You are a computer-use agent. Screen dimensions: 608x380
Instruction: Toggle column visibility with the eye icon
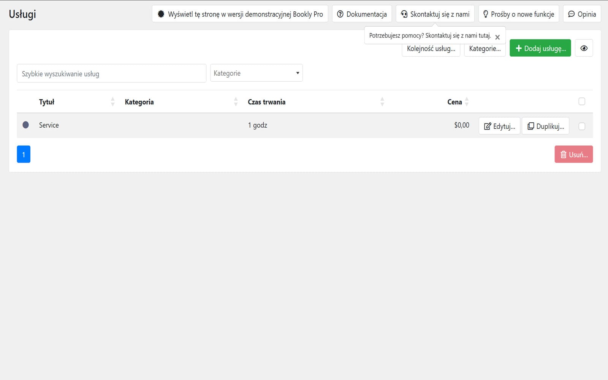coord(584,48)
